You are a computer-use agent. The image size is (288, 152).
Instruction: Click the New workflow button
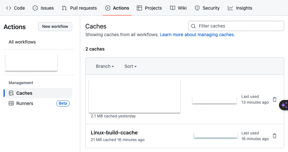[x=55, y=27]
